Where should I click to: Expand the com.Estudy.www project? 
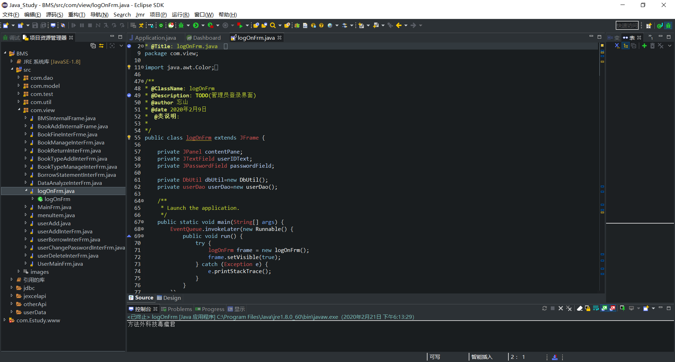5,320
